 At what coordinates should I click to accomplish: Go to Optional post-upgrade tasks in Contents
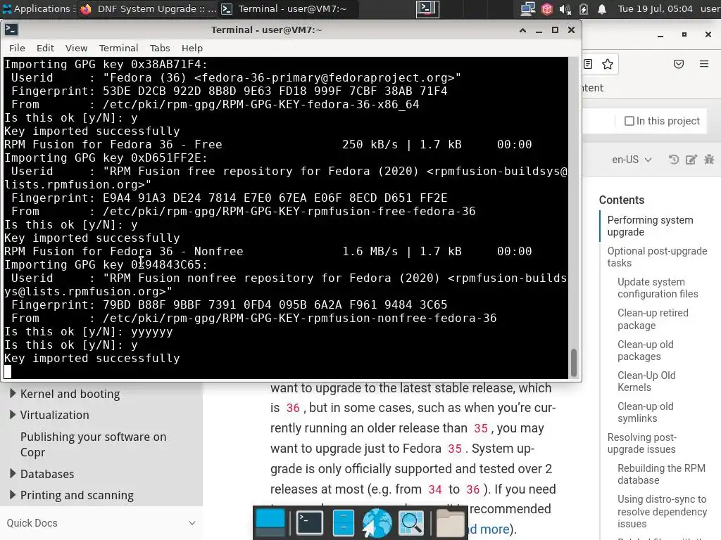657,257
